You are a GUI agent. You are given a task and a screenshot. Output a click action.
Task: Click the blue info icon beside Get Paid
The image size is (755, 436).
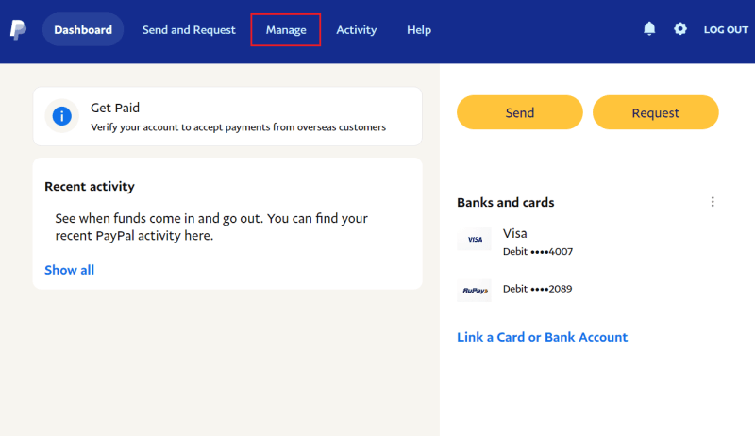(61, 116)
